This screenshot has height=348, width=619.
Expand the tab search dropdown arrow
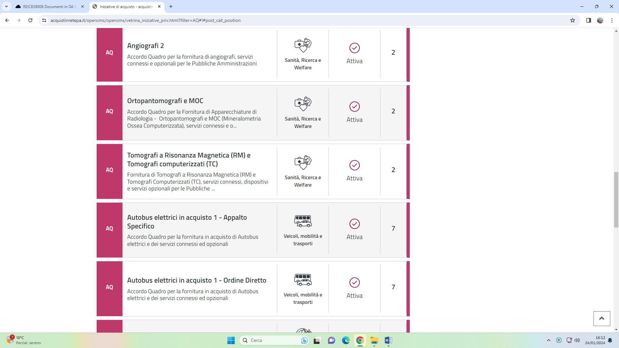click(x=6, y=6)
